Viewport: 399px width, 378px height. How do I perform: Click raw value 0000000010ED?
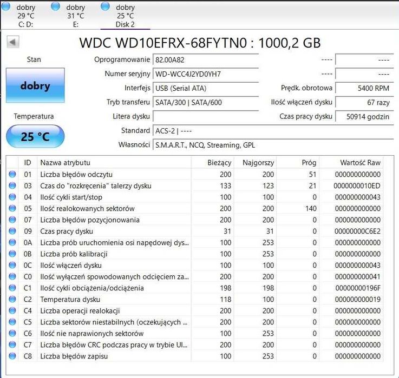(x=357, y=186)
